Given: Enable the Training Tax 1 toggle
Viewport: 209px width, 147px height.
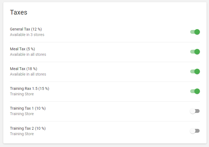Looking at the screenshot, I should 195,111.
